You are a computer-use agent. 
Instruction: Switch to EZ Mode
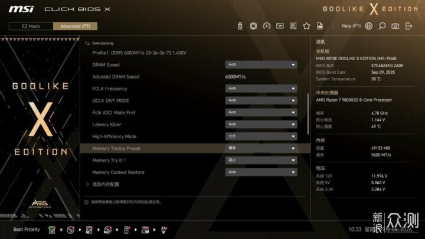pos(31,27)
